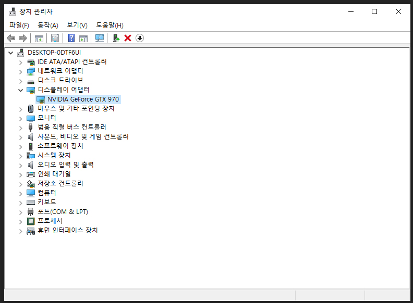Screen dimensions: 413x303
Task: Scan for hardware changes monitor icon
Action: pyautogui.click(x=99, y=39)
